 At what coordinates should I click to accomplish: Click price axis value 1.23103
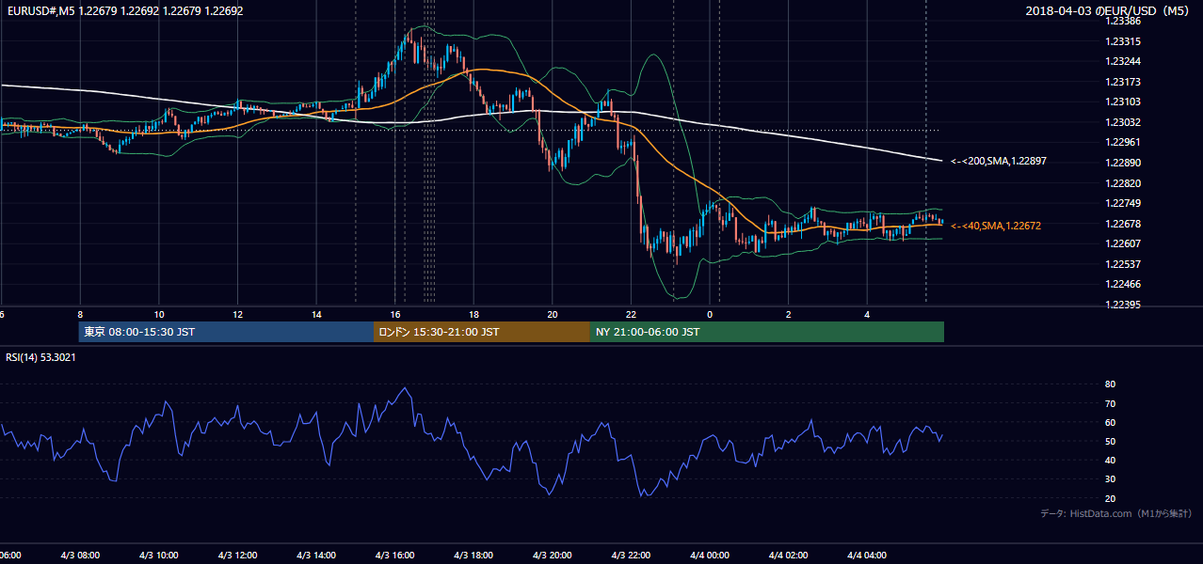click(x=1124, y=102)
